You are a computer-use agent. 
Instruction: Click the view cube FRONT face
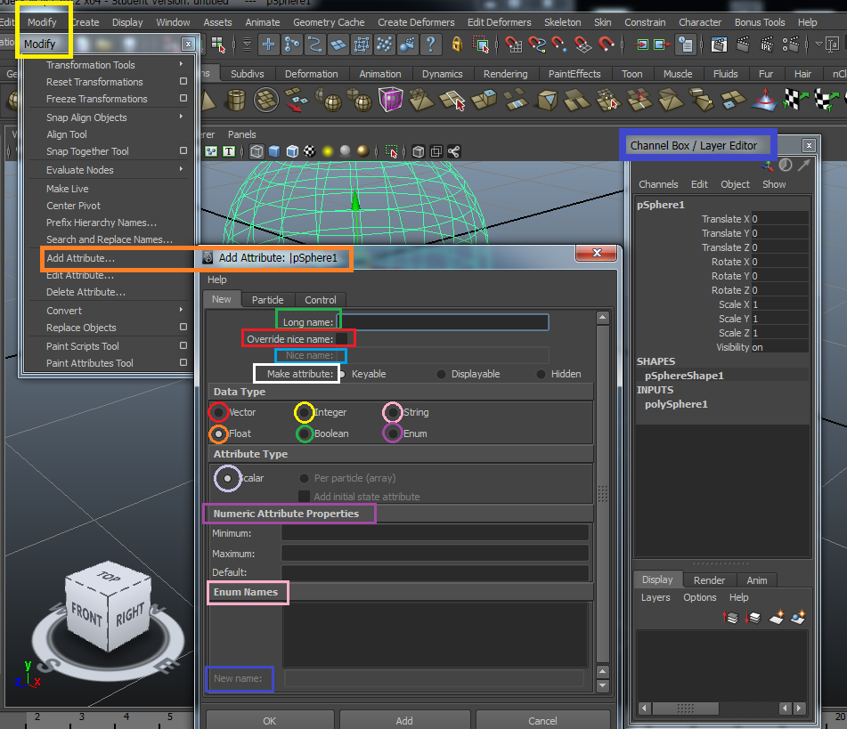click(x=87, y=615)
